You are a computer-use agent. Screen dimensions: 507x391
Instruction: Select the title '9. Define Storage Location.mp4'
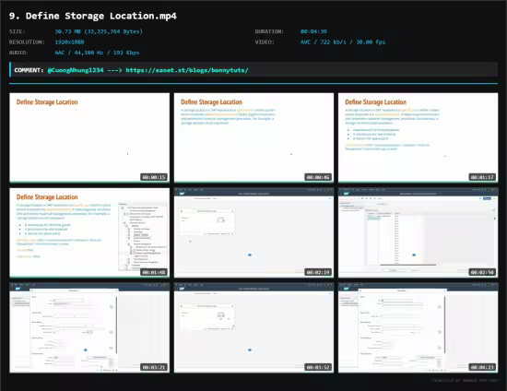93,16
